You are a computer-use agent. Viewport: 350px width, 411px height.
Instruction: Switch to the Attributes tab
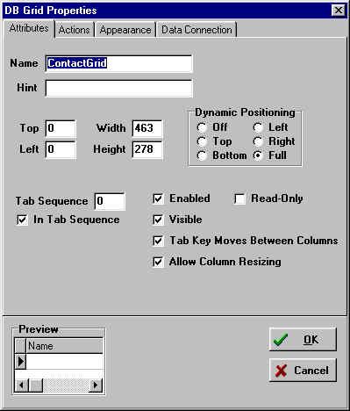(29, 29)
